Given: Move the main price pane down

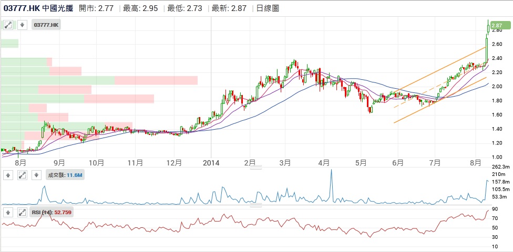Looking at the screenshot, I should 22,25.
